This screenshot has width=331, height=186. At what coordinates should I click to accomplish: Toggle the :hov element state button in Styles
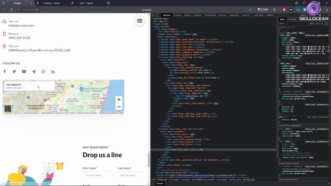pyautogui.click(x=312, y=24)
